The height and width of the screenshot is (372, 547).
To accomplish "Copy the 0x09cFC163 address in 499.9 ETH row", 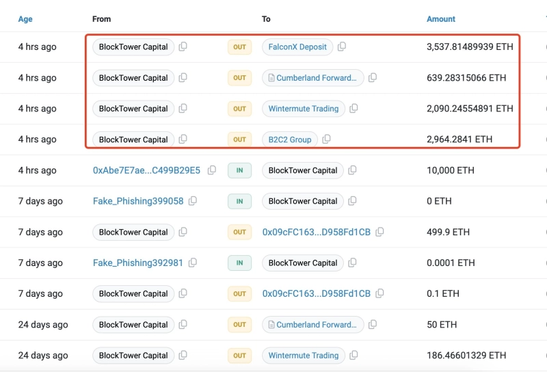I will tap(379, 232).
